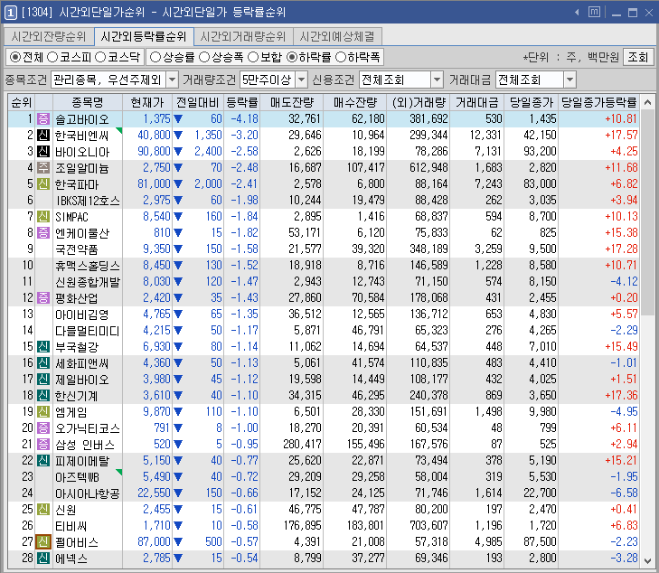Click the 신 badge icon next to 신원
This screenshot has width=659, height=573.
(43, 509)
